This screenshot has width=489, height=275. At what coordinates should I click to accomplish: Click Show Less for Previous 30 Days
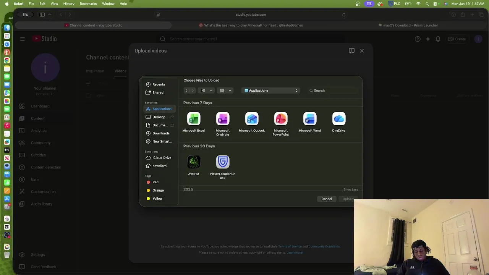coord(351,189)
